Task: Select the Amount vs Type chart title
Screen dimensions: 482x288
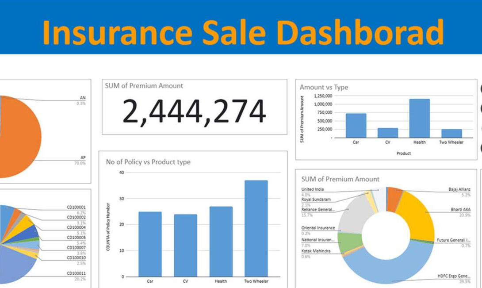Action: pos(324,87)
